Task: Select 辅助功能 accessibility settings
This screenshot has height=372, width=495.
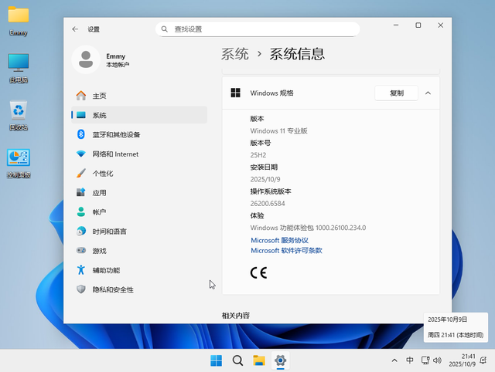Action: pos(106,270)
